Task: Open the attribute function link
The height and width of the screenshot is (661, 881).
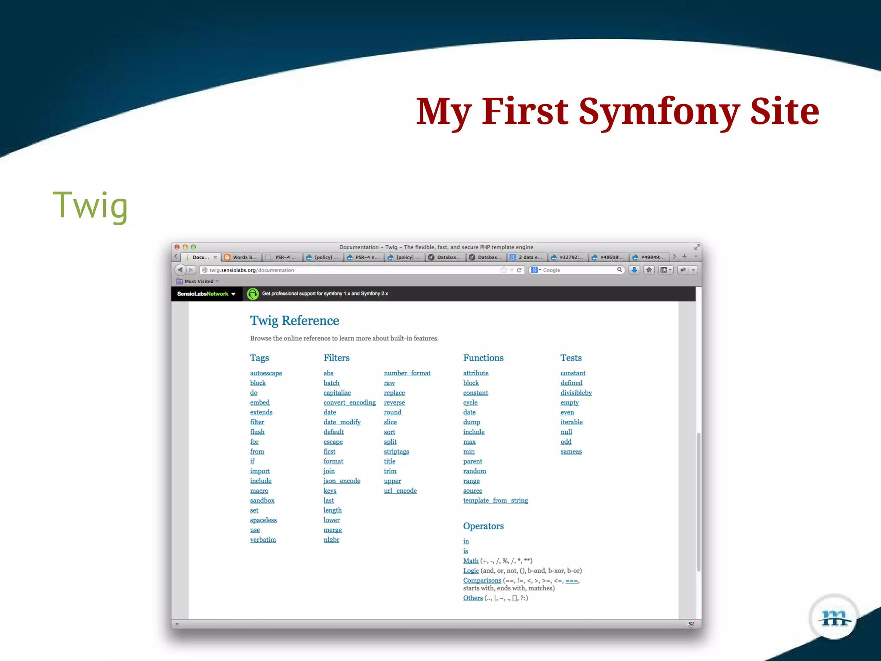Action: click(476, 373)
